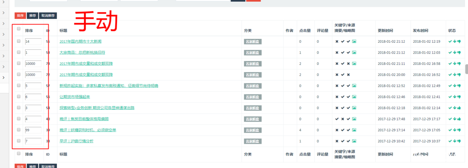The height and width of the screenshot is (168, 468).
Task: Click sort order field containing 99
Action: pos(33,130)
